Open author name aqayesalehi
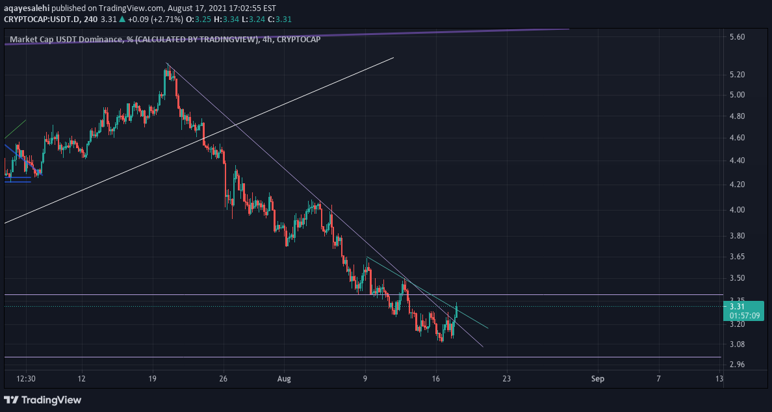 (27, 8)
